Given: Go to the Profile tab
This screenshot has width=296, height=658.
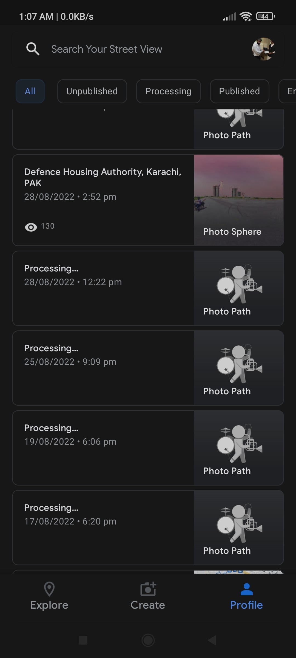Looking at the screenshot, I should [x=246, y=596].
